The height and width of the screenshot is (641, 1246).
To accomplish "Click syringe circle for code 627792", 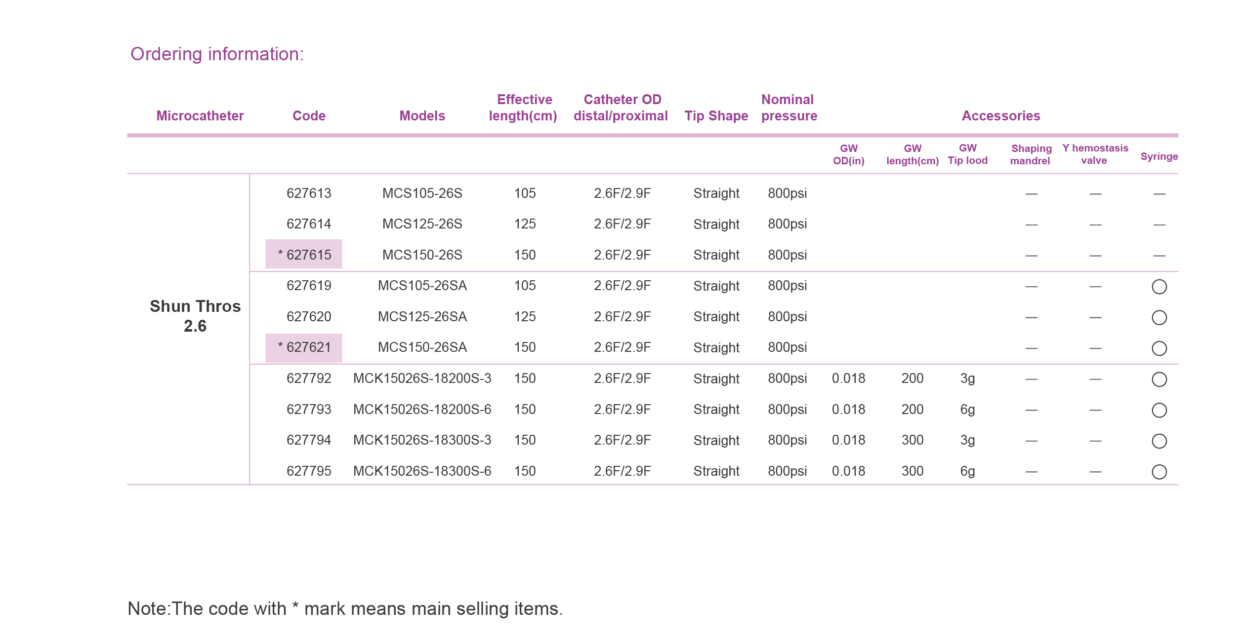I will tap(1159, 379).
